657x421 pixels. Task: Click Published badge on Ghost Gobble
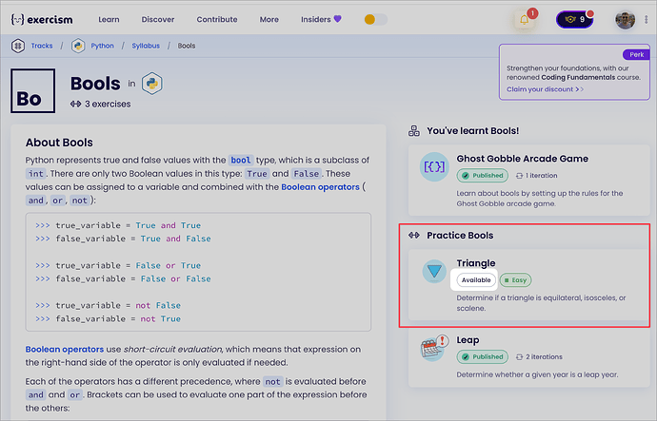482,176
